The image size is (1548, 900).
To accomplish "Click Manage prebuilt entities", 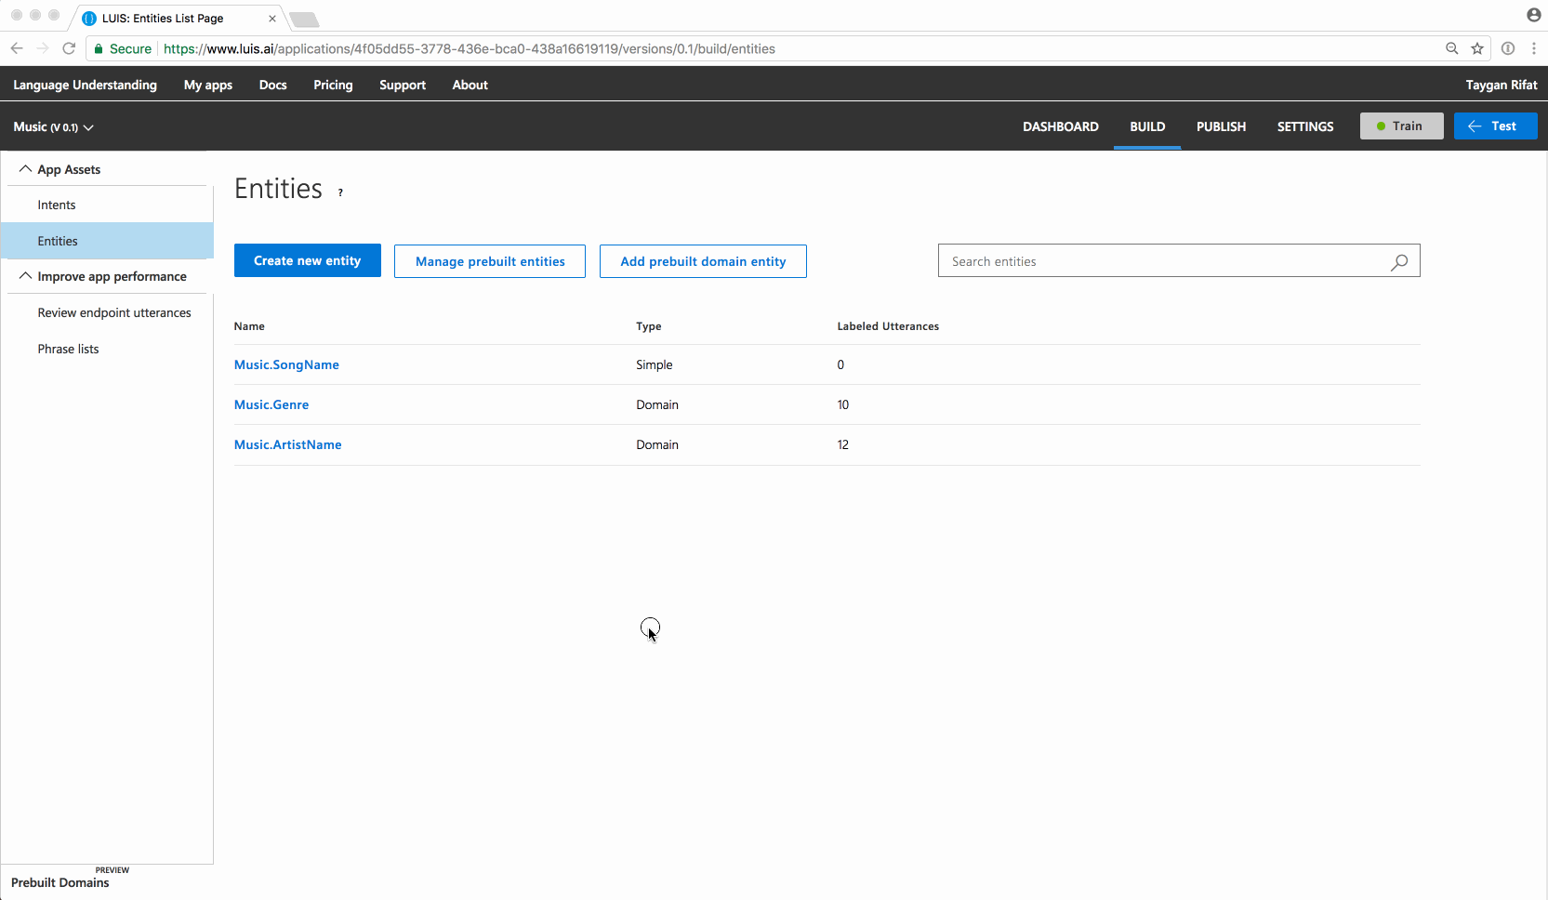I will pos(490,261).
